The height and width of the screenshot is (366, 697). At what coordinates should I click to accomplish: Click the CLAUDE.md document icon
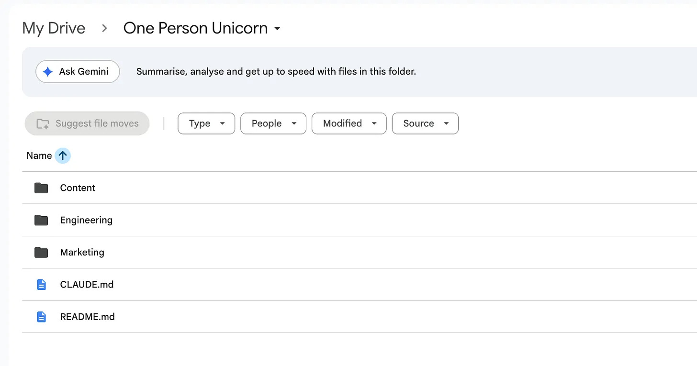[42, 285]
